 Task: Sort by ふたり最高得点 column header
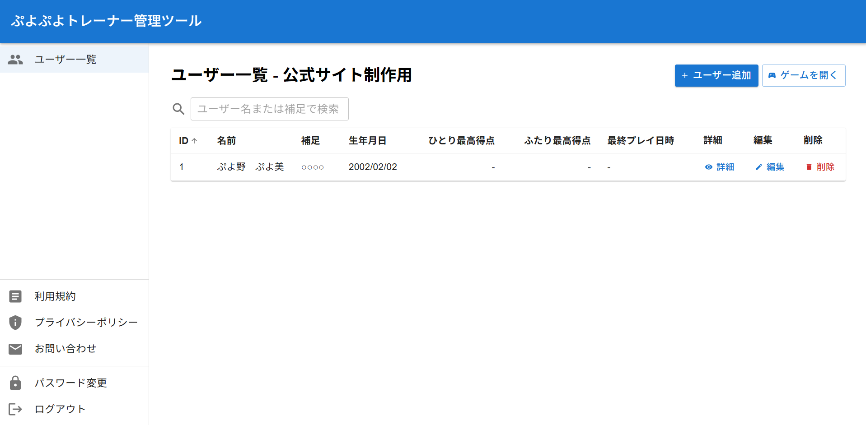click(x=557, y=141)
